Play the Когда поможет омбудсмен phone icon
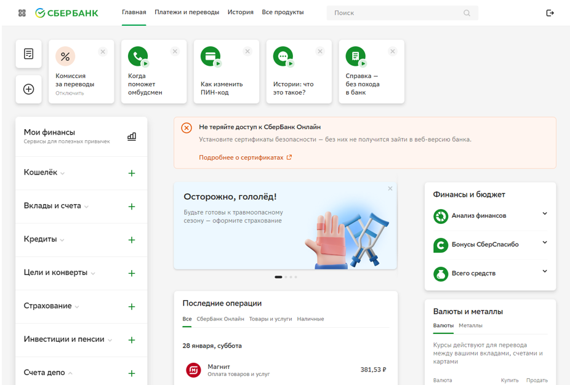The width and height of the screenshot is (570, 385). [138, 57]
